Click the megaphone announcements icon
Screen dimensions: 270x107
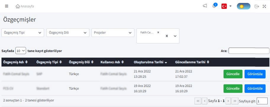tap(205, 6)
